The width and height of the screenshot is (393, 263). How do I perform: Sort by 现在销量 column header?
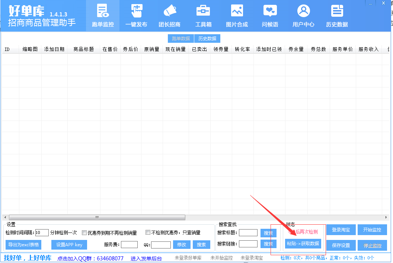(175, 49)
